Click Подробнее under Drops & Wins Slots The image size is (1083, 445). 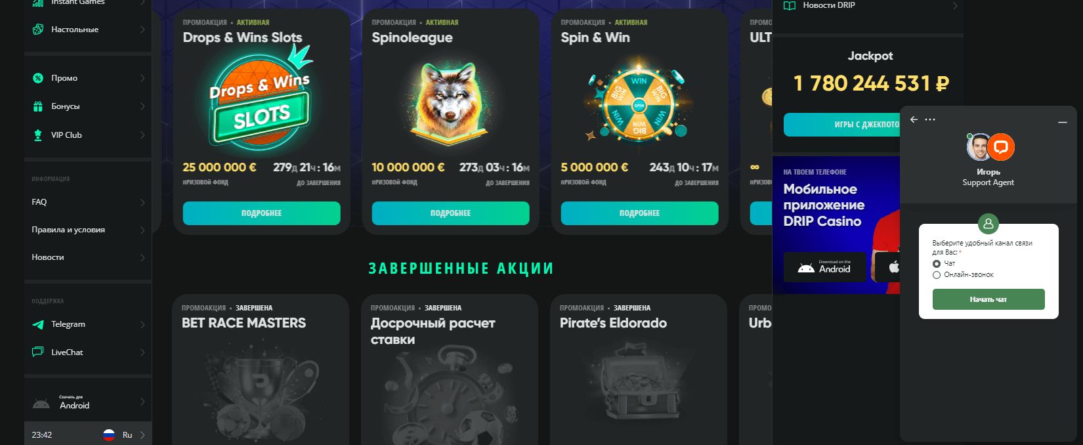(x=261, y=213)
